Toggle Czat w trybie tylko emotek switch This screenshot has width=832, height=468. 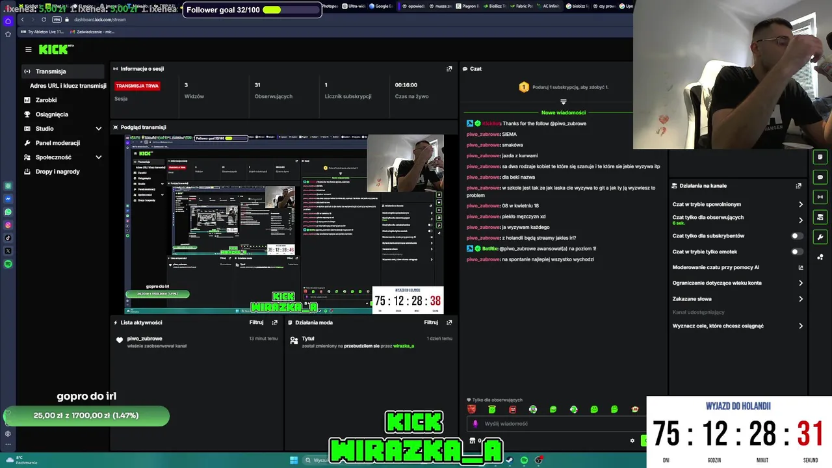[797, 252]
